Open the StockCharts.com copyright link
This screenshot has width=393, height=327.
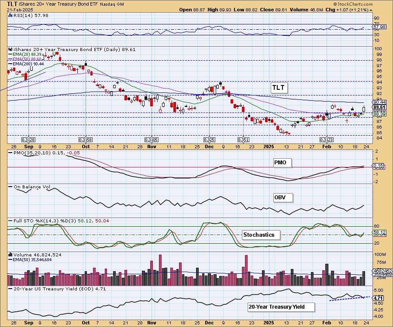click(353, 4)
